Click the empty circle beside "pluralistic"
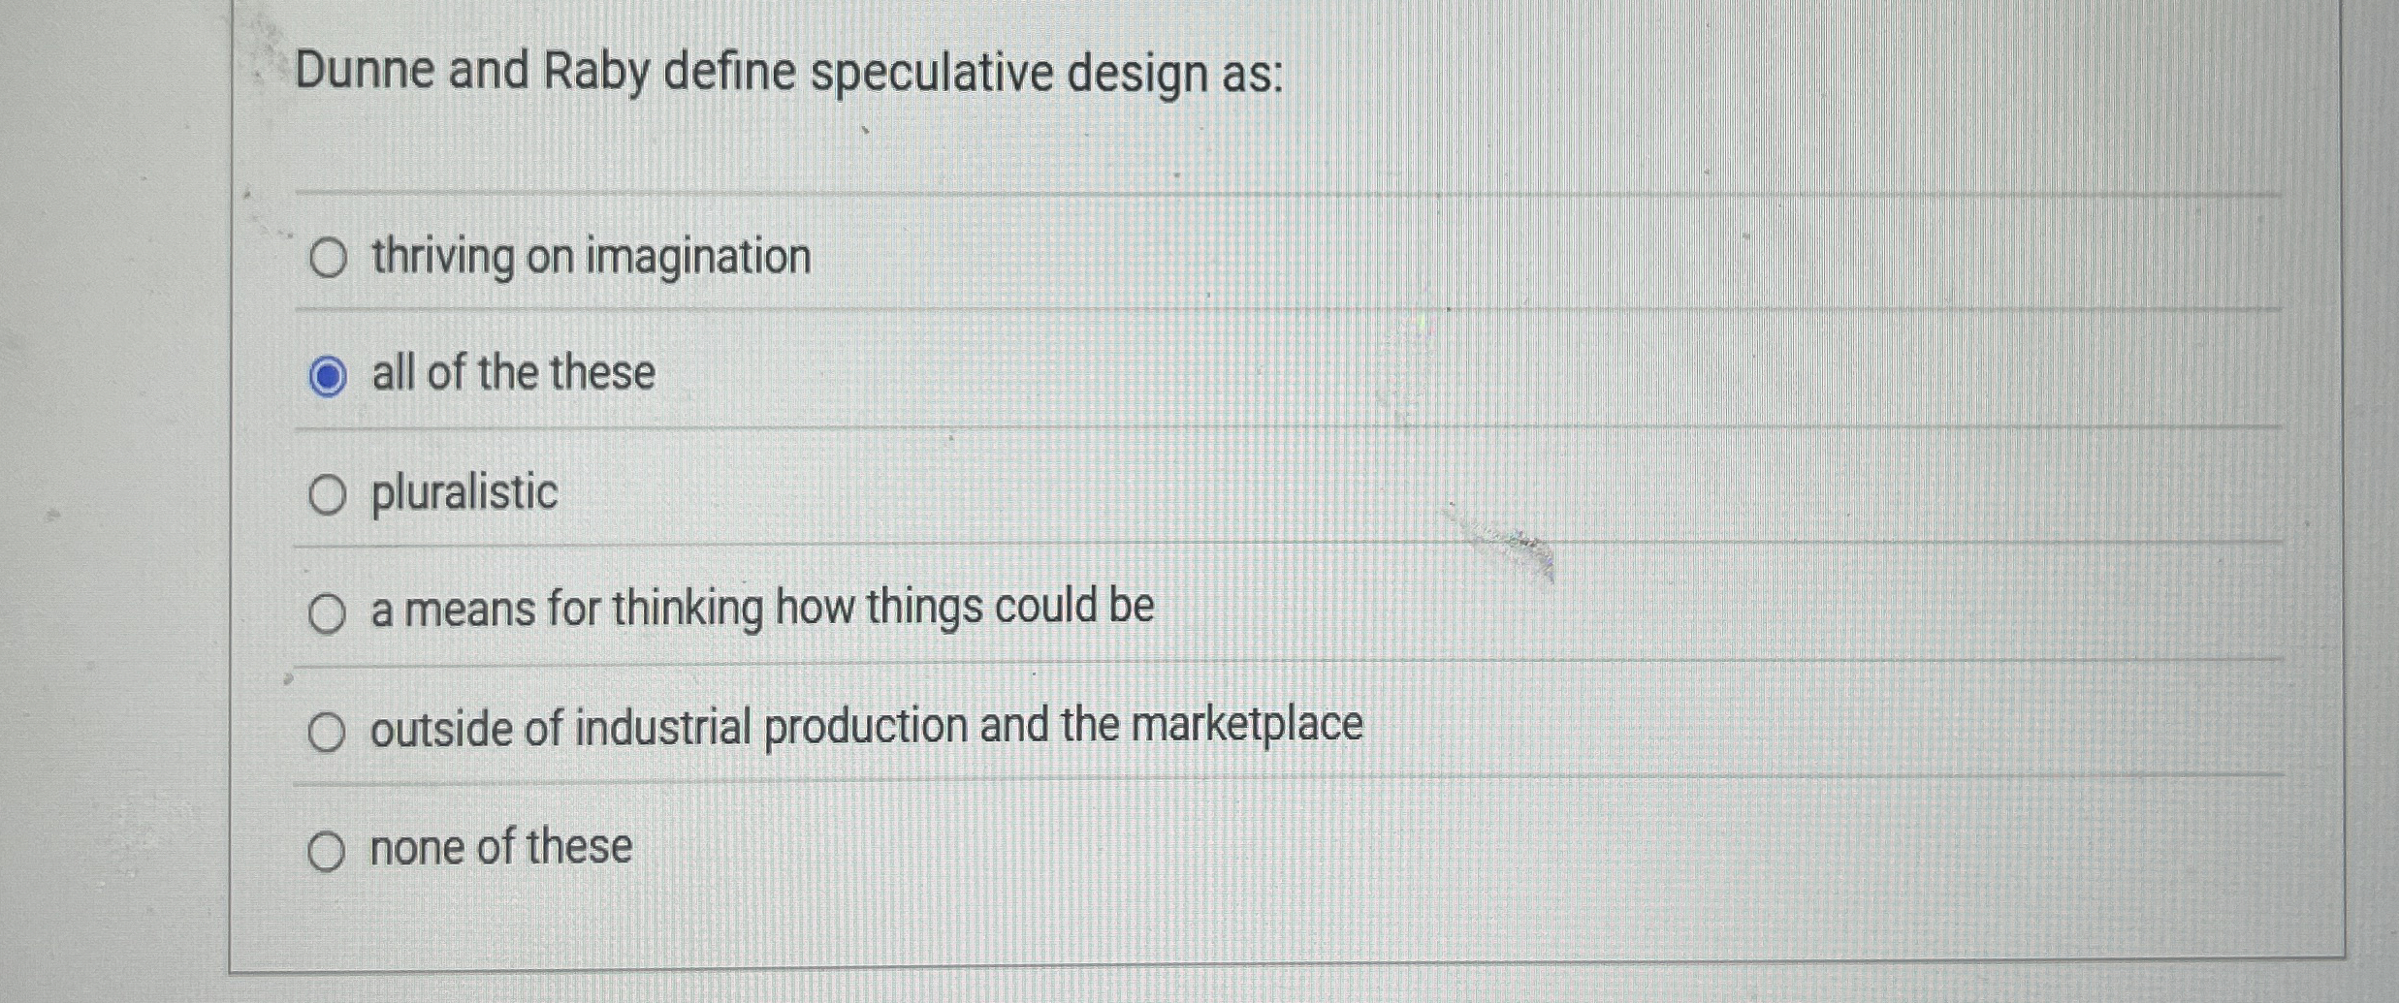Image resolution: width=2399 pixels, height=1003 pixels. click(x=328, y=494)
